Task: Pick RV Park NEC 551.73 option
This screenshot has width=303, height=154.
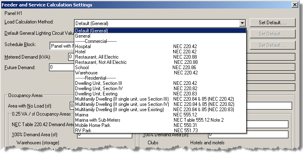Action: tap(160, 131)
